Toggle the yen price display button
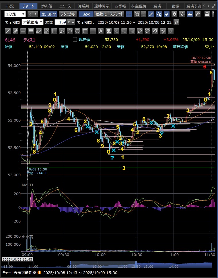This screenshot has height=278, width=218. pos(166,14)
